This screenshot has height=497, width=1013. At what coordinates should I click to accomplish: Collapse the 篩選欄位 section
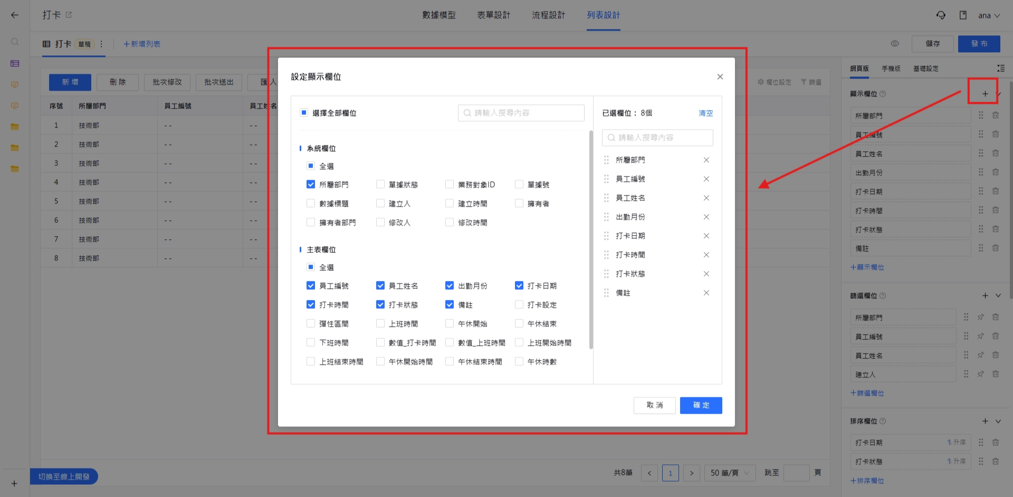coord(998,296)
